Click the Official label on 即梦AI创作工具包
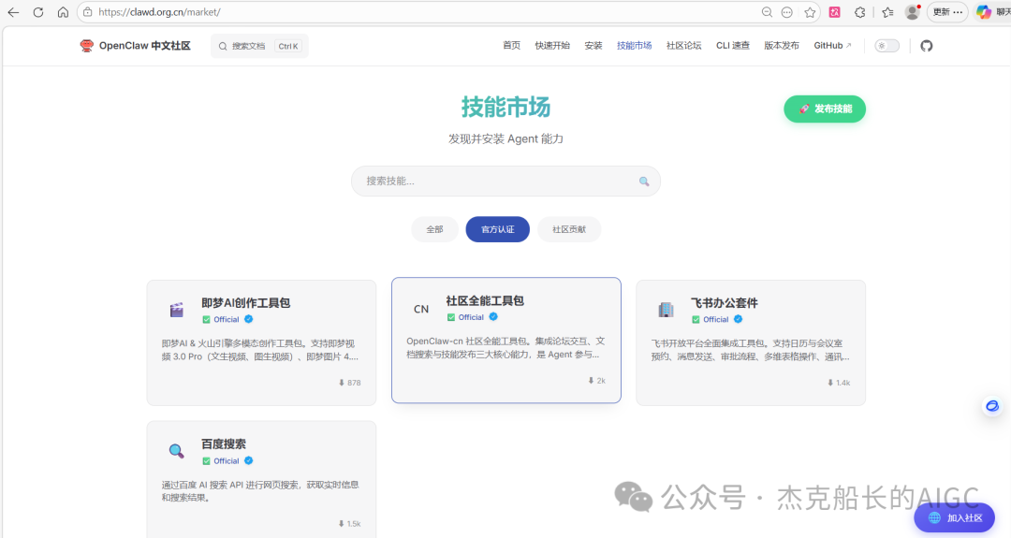This screenshot has height=538, width=1011. coord(227,320)
